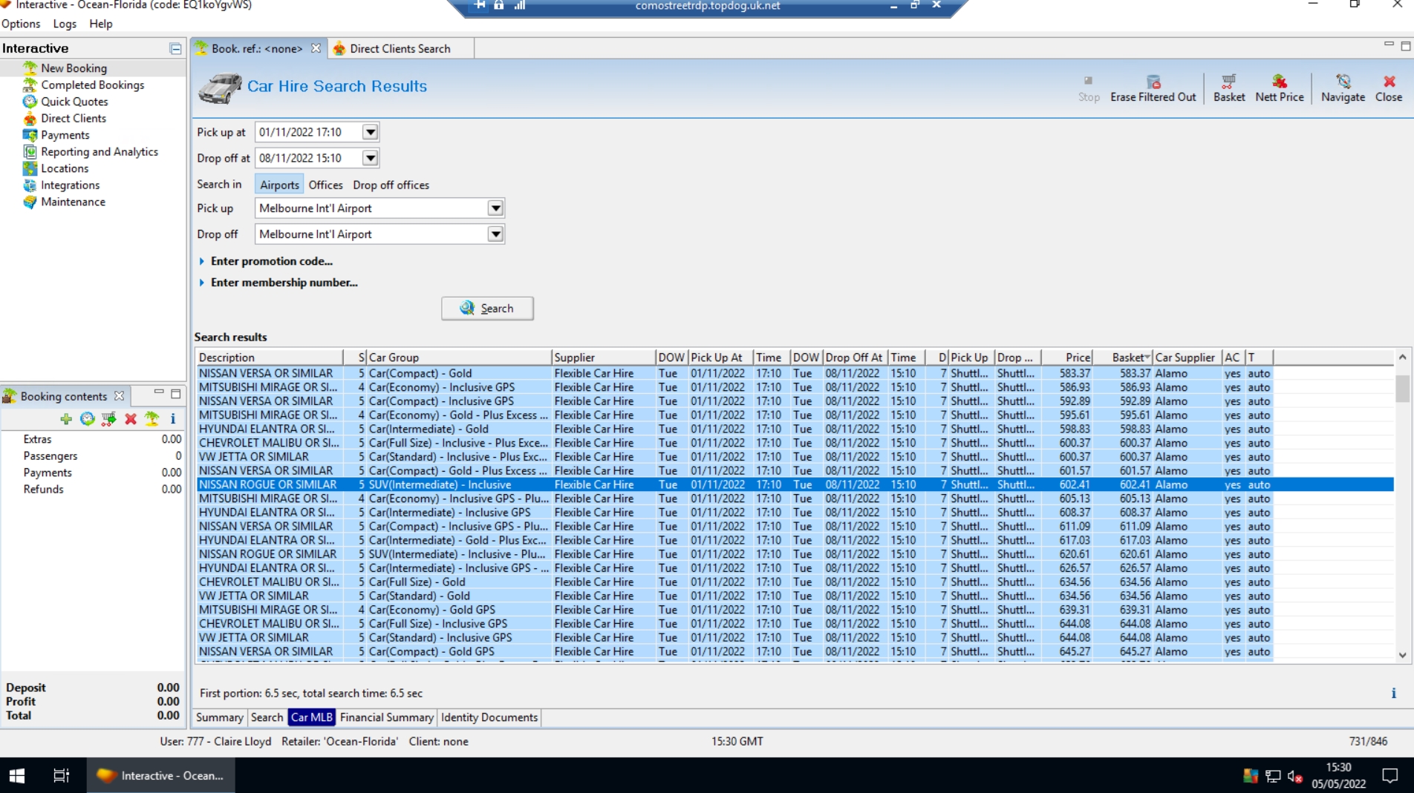
Task: Open Maintenance in the sidebar
Action: [73, 202]
